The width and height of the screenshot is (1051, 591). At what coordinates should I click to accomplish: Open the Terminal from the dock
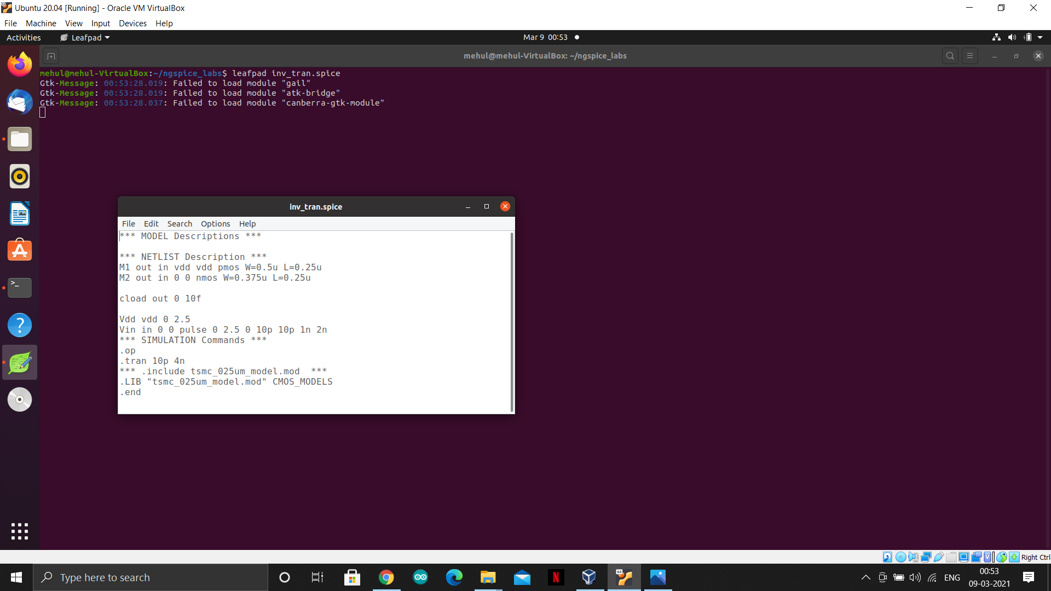coord(19,287)
